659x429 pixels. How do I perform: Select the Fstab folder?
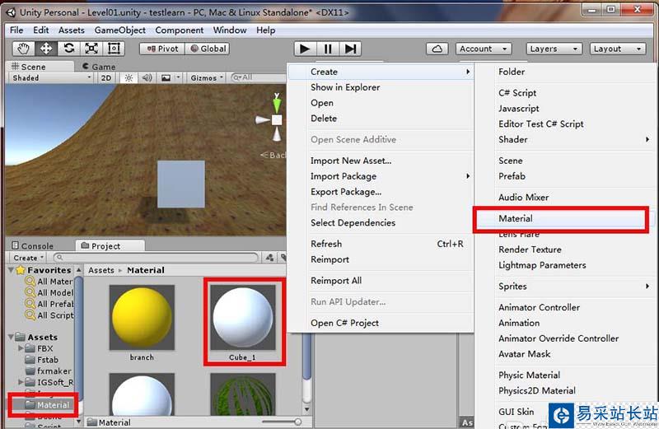coord(42,360)
